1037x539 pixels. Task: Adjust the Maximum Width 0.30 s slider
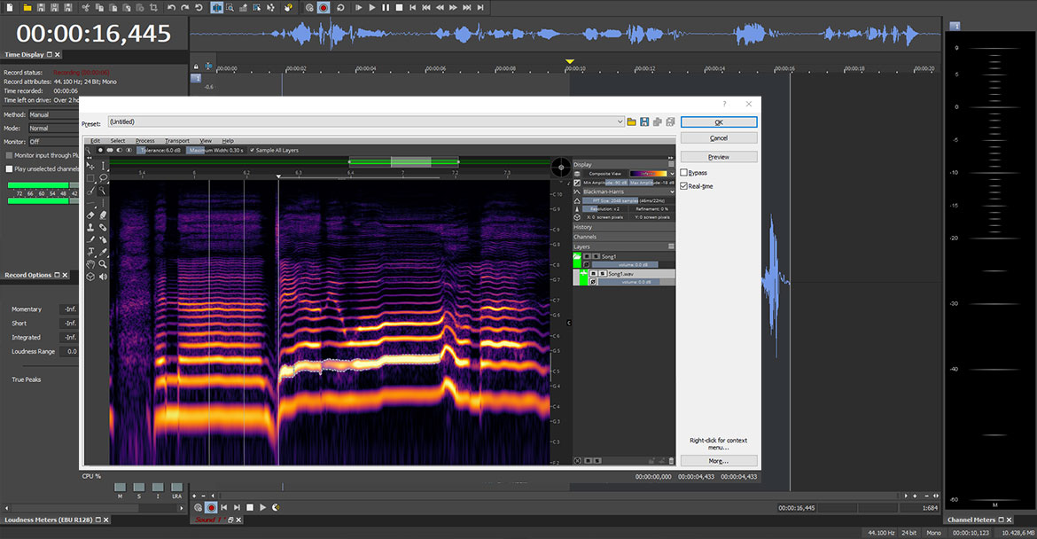pos(215,150)
